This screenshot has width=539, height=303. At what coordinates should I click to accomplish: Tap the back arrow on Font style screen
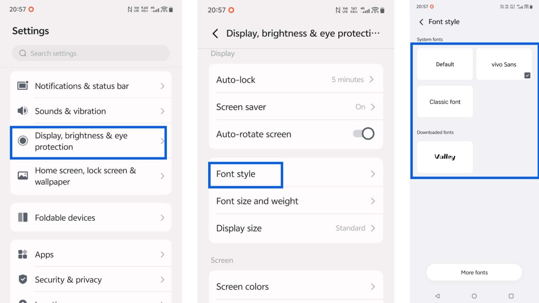421,22
